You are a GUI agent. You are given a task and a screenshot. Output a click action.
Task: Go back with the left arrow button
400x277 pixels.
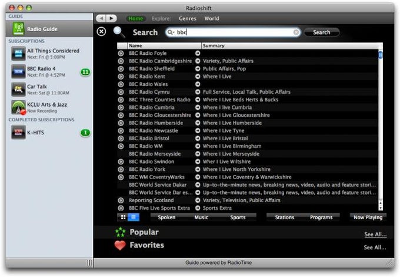101,18
